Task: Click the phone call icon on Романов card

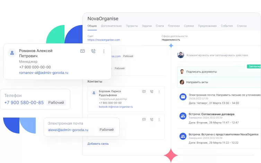Action: click(93, 51)
